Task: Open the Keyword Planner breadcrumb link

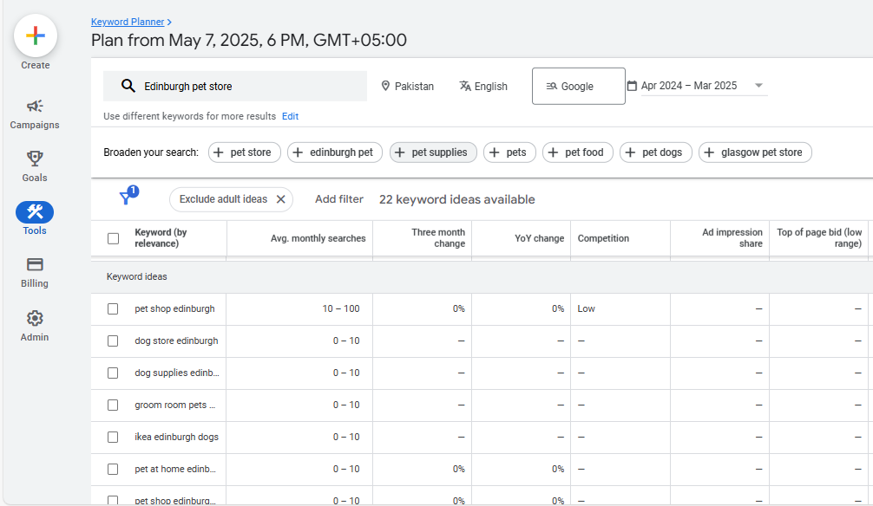Action: point(128,22)
